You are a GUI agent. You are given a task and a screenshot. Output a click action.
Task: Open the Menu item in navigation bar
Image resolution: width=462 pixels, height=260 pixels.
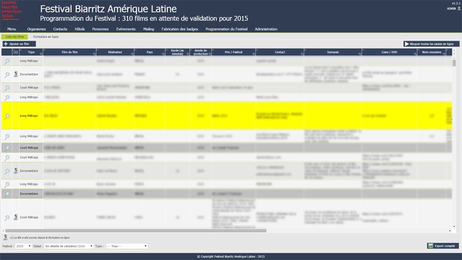12,29
